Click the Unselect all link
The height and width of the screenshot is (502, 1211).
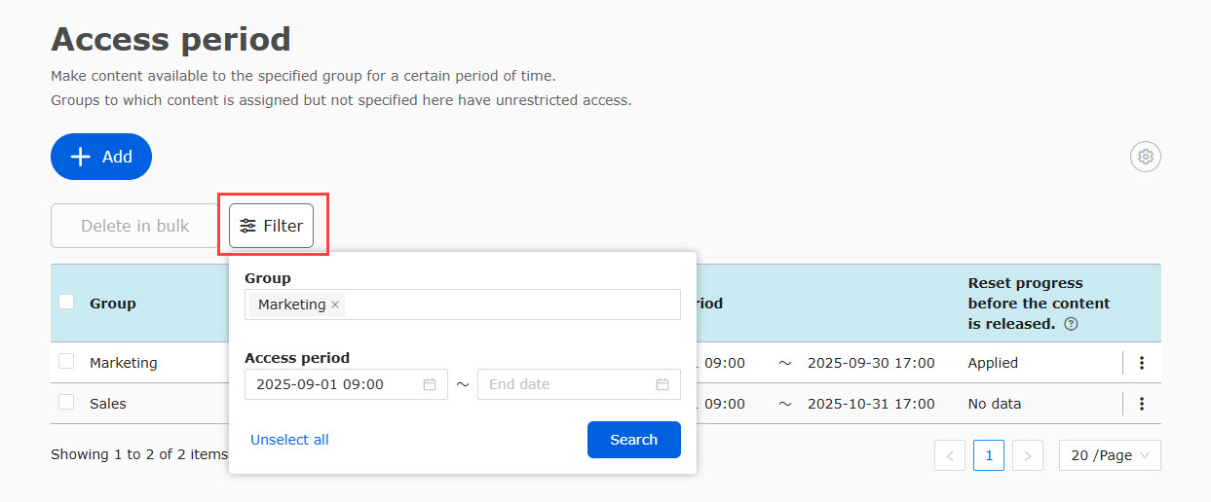tap(289, 440)
